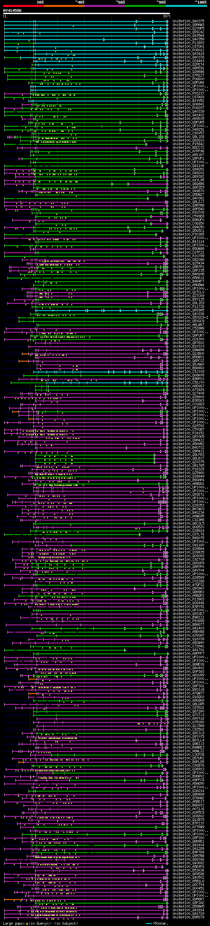This screenshot has width=210, height=926.
Task: Click the purple alignment bar of UniRef100_B8CCT2
Action: click(x=93, y=147)
